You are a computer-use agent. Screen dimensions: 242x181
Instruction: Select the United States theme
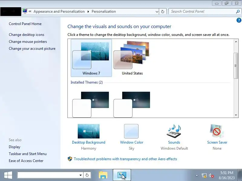132,58
